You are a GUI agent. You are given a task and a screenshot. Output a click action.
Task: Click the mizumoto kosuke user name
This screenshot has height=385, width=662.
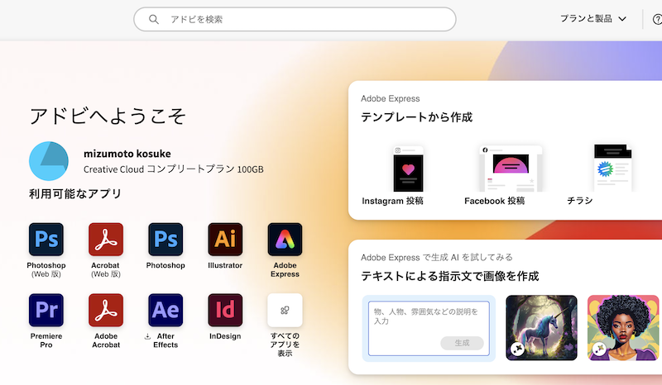pos(127,154)
